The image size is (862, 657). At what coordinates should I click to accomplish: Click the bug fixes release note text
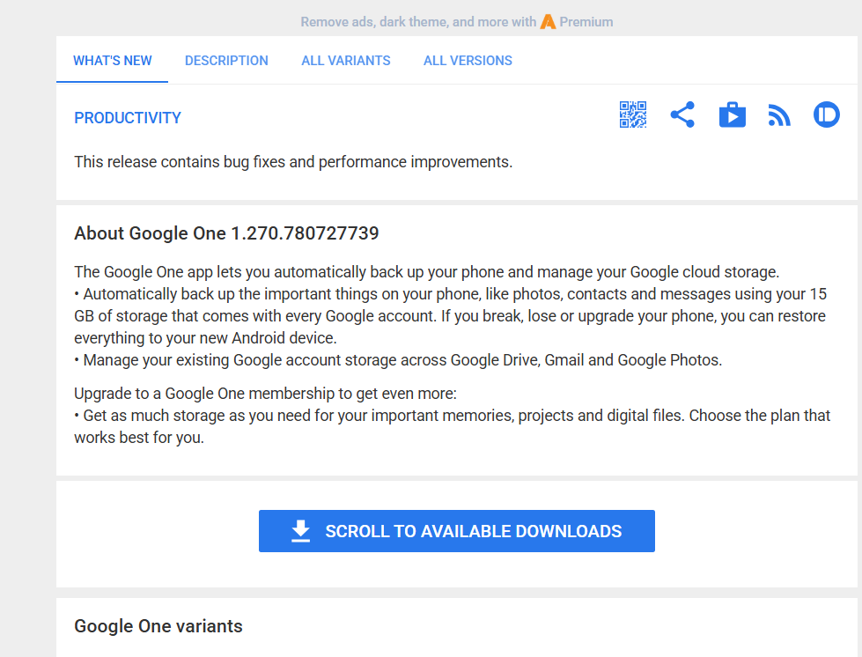coord(293,162)
